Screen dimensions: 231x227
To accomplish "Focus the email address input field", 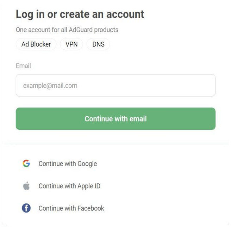I will click(115, 85).
